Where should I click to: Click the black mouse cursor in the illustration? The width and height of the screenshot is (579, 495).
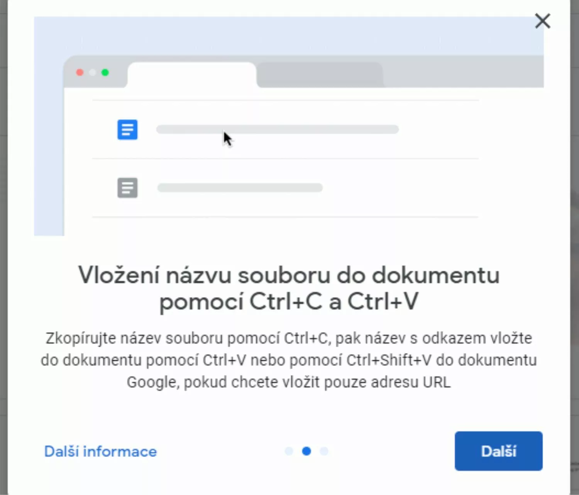[x=228, y=139]
